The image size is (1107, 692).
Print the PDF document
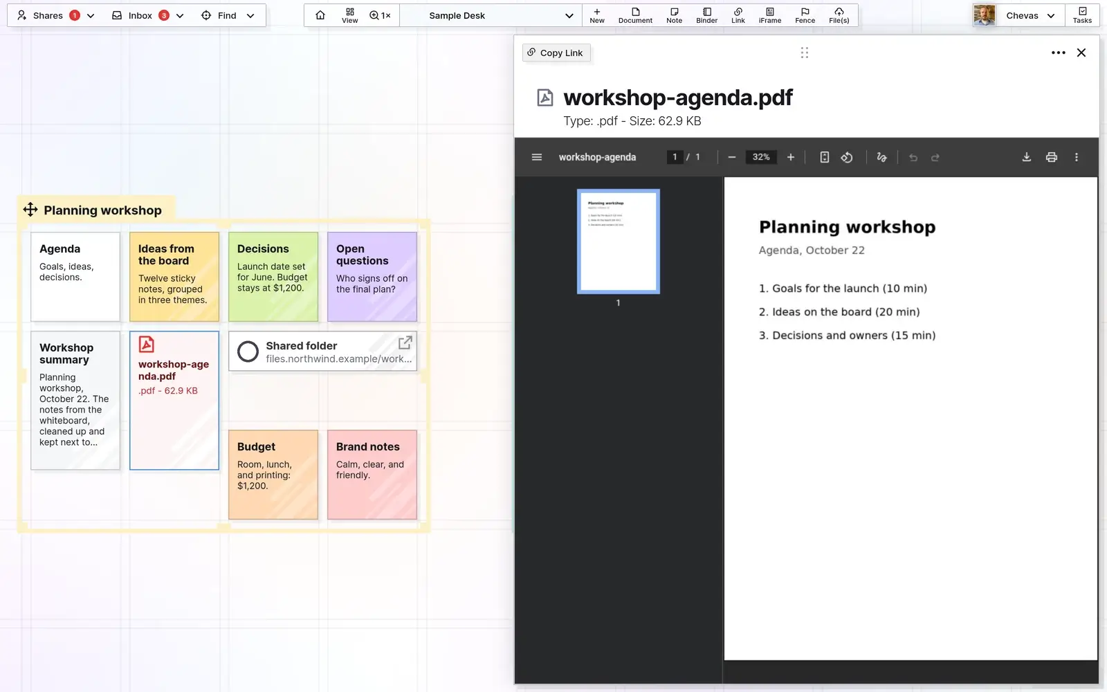click(x=1052, y=157)
